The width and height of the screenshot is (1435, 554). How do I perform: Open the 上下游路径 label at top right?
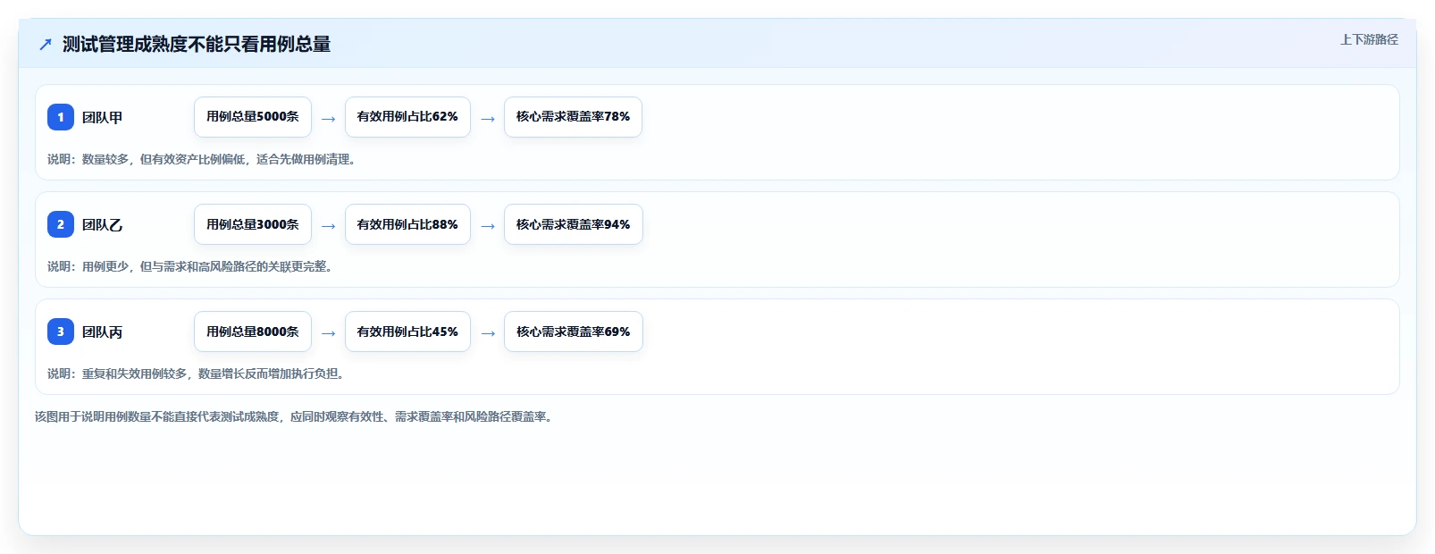(x=1369, y=39)
